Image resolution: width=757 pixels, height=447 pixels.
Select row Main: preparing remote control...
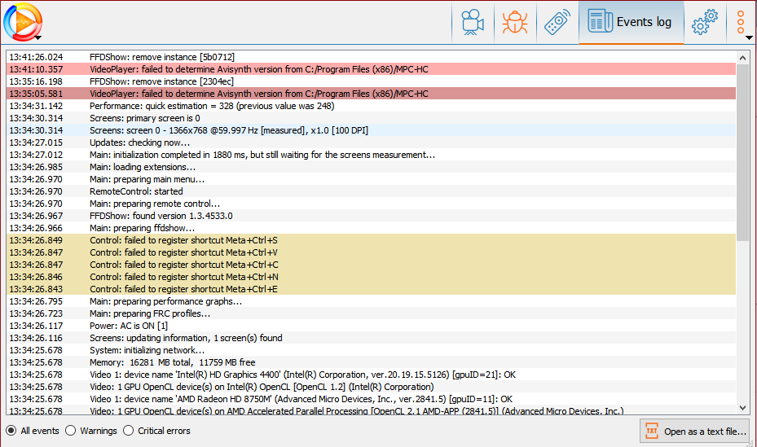pyautogui.click(x=372, y=204)
